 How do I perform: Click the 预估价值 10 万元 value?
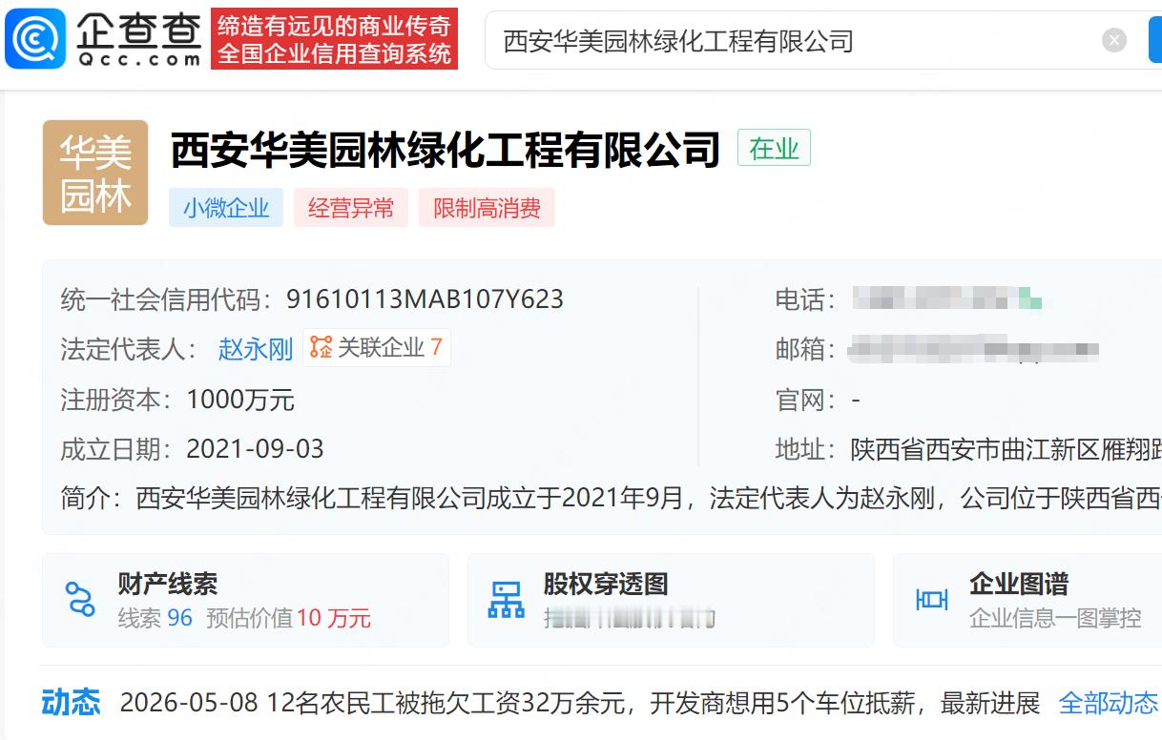(288, 618)
